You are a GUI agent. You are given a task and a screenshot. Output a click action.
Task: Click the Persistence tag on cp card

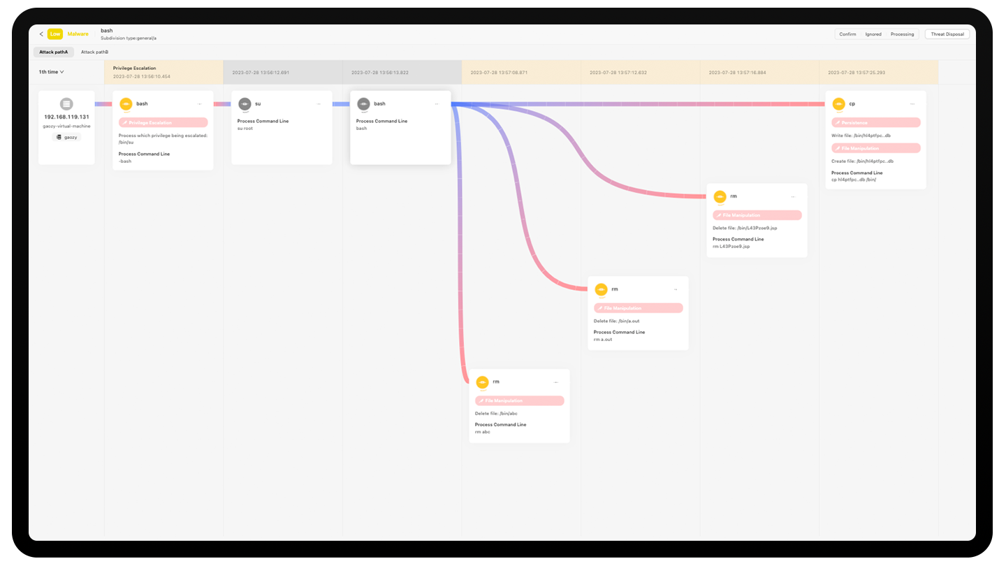875,122
